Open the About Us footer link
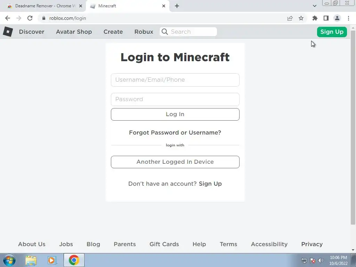The width and height of the screenshot is (356, 267). click(32, 244)
